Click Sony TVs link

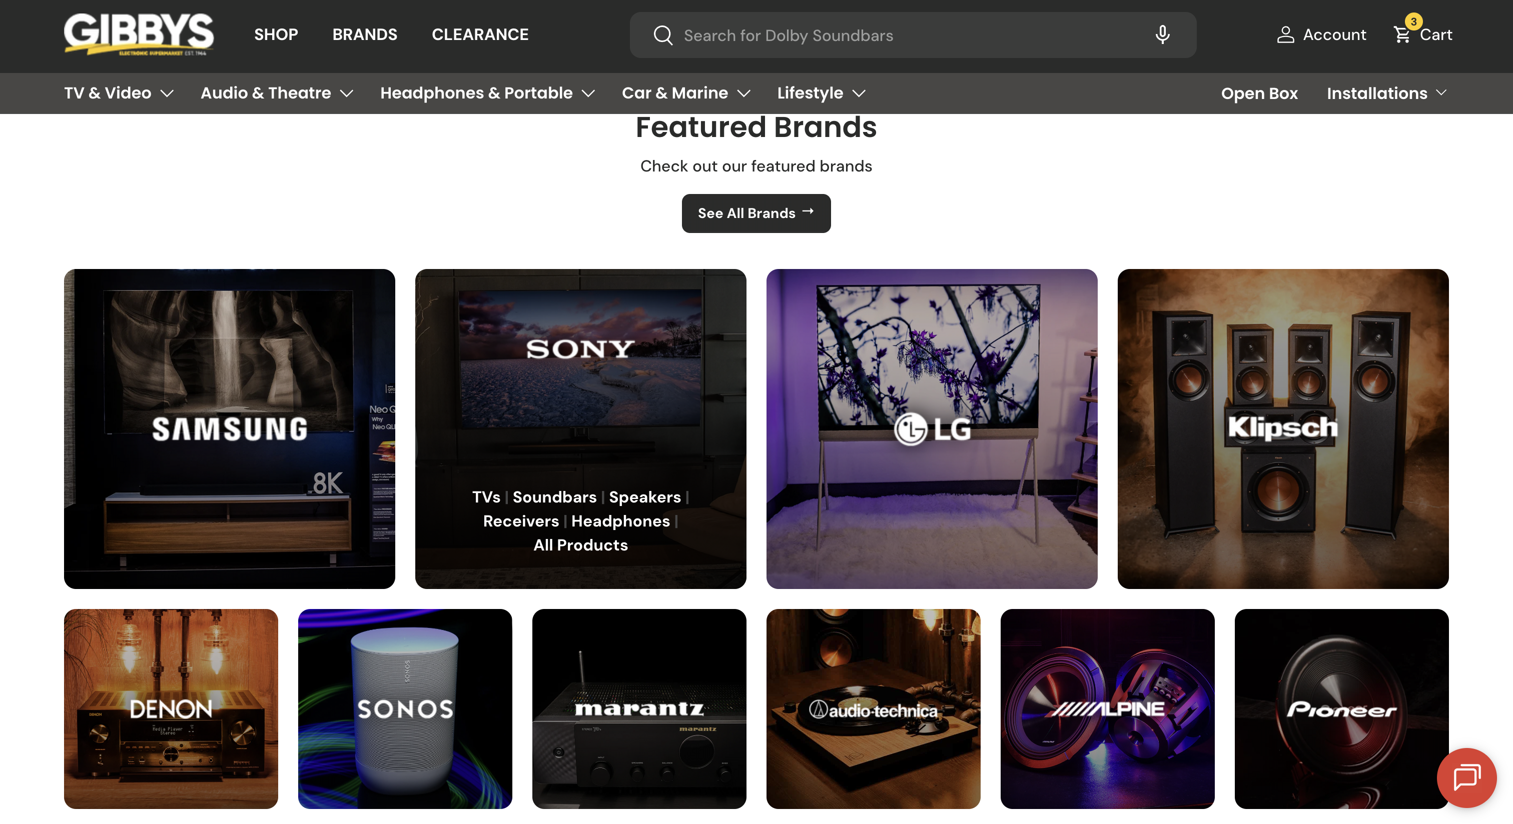pos(486,497)
